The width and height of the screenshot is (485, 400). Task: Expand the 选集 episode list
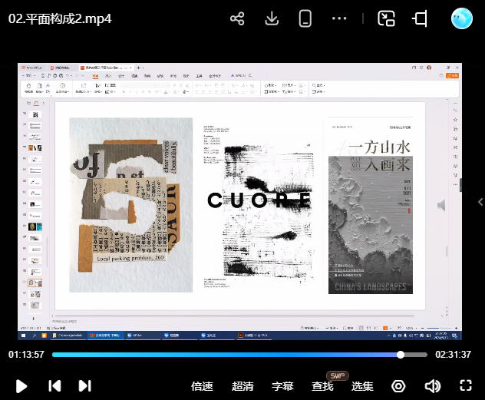click(x=362, y=386)
